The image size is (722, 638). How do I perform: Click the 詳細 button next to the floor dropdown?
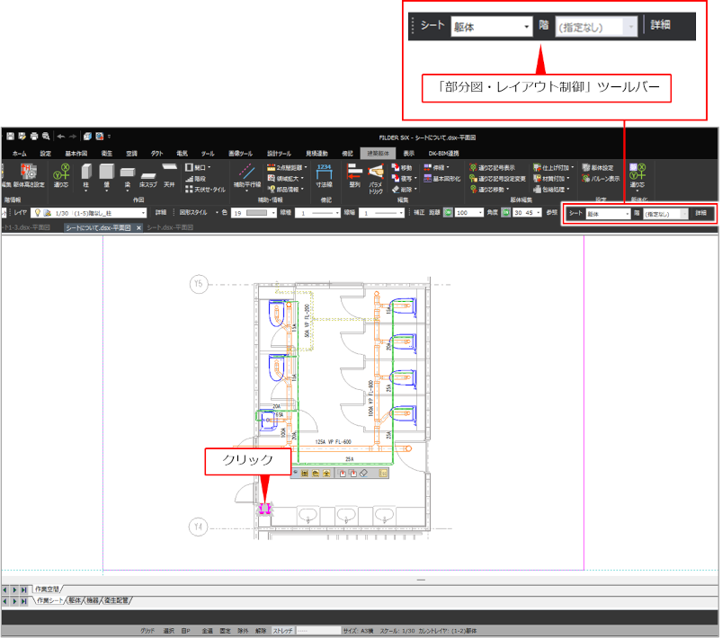tap(700, 214)
